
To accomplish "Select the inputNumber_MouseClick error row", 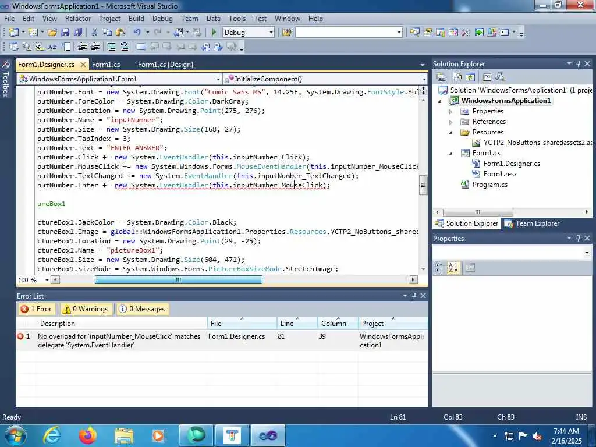I will [222, 340].
